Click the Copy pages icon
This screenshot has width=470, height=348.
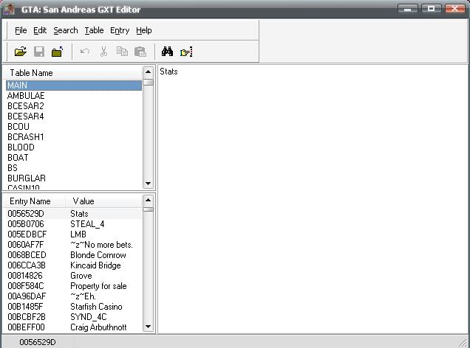tap(122, 52)
